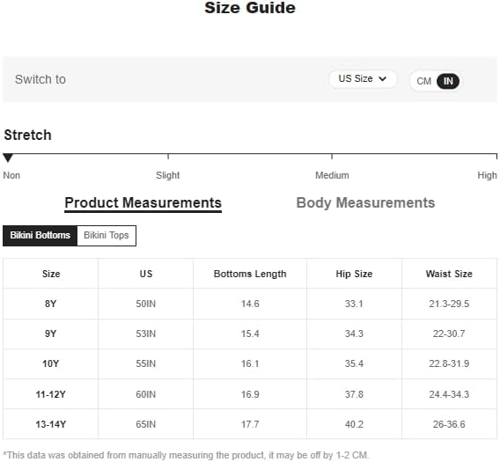Open the US Size dropdown
500x462 pixels.
pos(363,78)
